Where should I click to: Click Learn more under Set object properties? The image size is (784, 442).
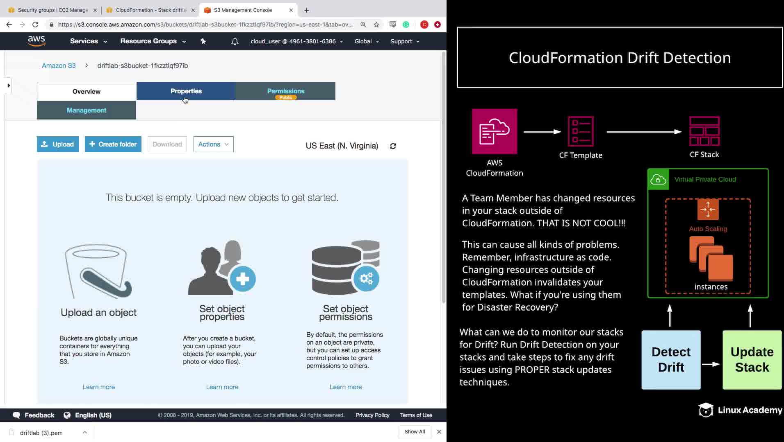pos(222,387)
